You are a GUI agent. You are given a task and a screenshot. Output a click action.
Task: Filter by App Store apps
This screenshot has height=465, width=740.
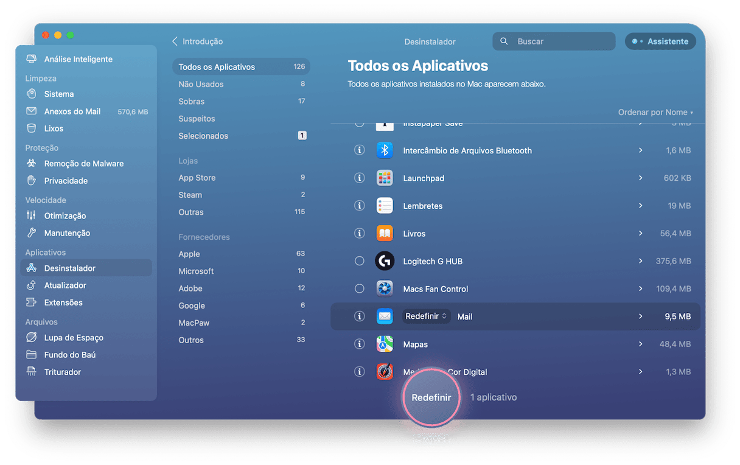tap(241, 178)
